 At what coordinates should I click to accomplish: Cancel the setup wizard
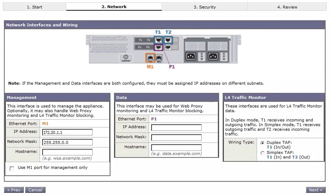pos(35,190)
